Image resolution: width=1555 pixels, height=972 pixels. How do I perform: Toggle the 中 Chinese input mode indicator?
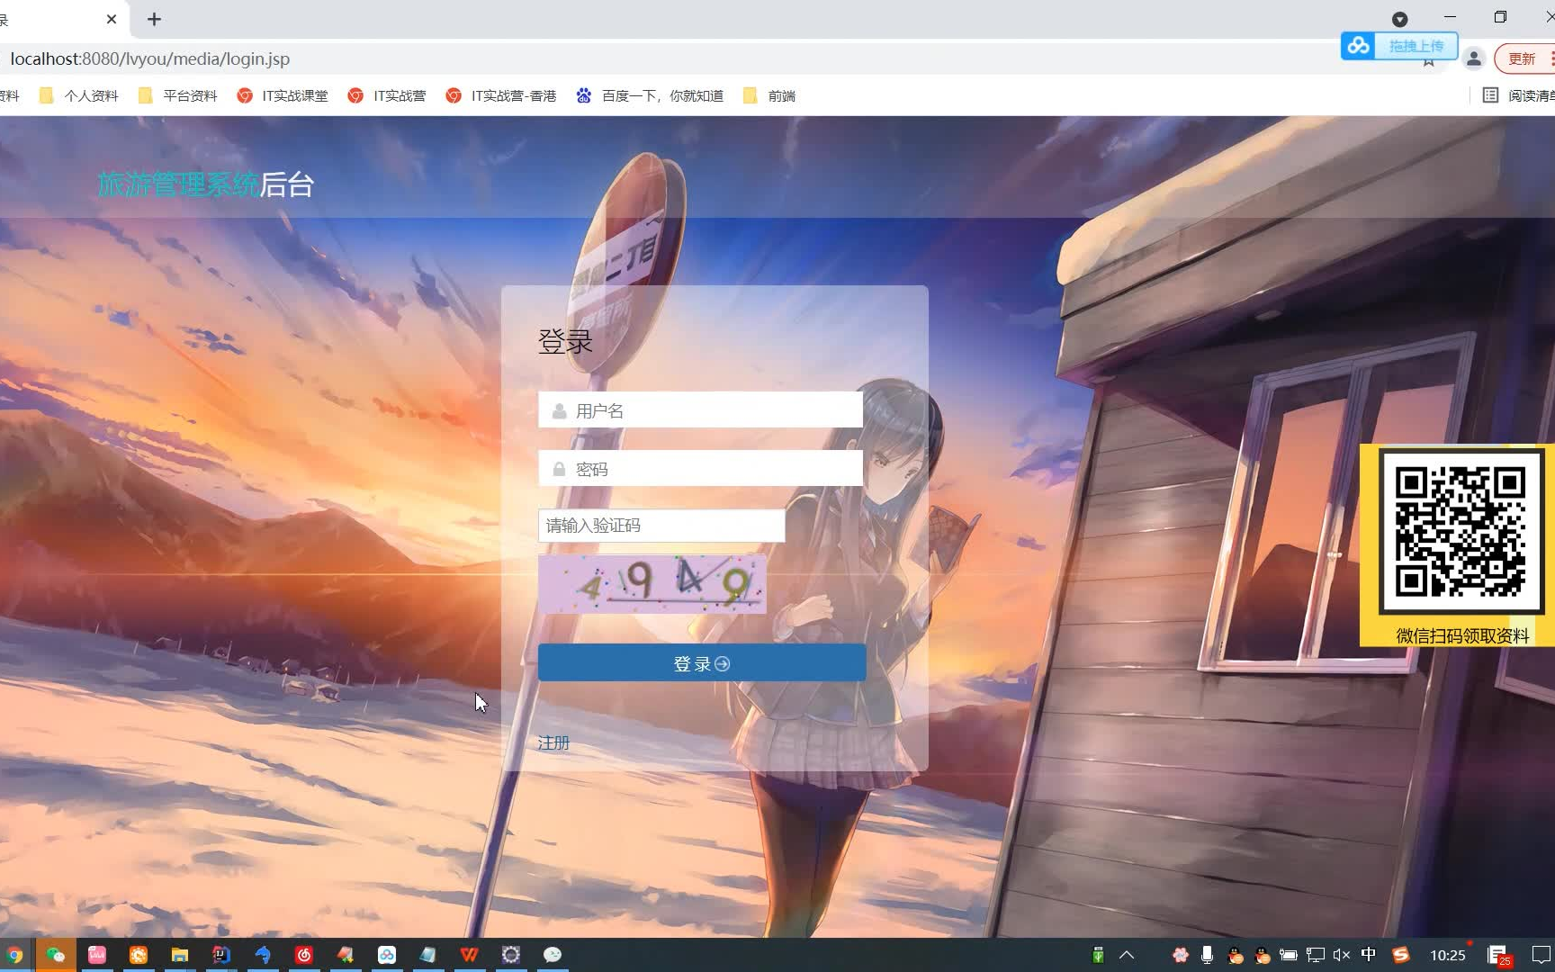1369,954
